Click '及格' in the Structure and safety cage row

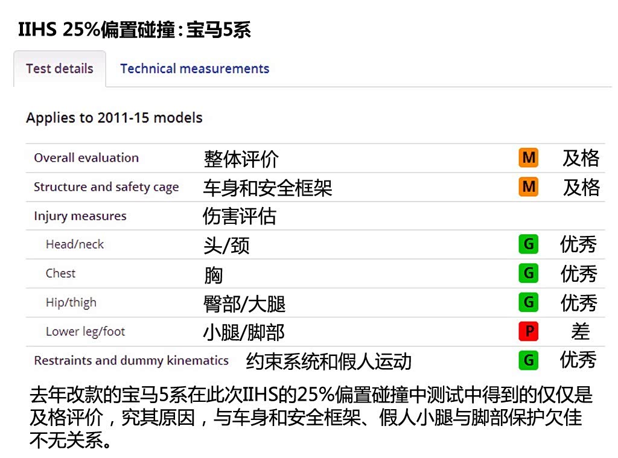click(581, 187)
